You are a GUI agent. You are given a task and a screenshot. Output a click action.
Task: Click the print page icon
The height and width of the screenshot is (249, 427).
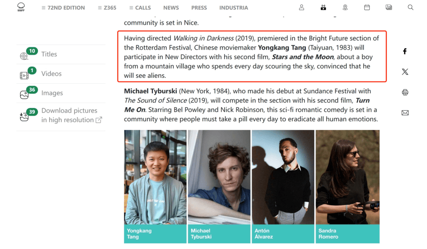(405, 92)
